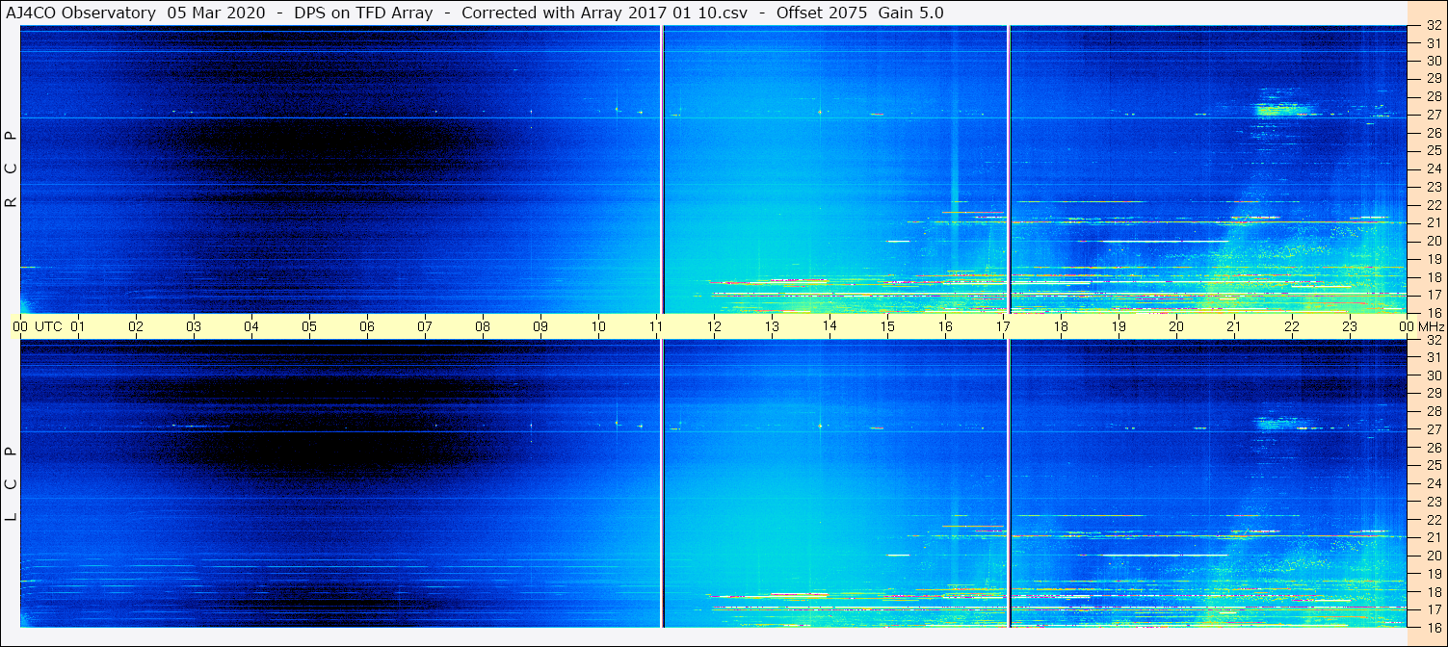Click the 20 MHz label of the LCP panel
1448x647 pixels.
(x=1434, y=556)
